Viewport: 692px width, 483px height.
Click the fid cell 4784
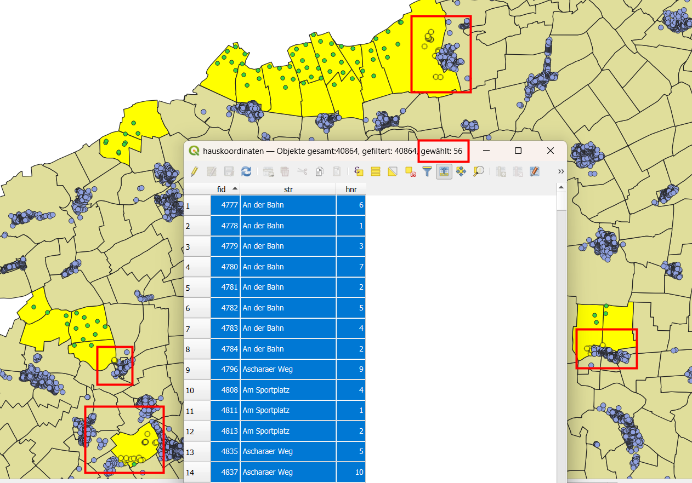(225, 349)
